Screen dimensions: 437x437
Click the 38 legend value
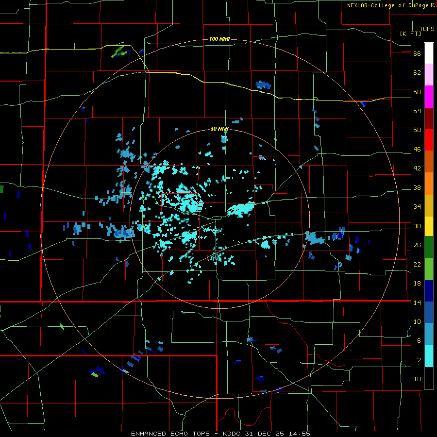pos(417,188)
